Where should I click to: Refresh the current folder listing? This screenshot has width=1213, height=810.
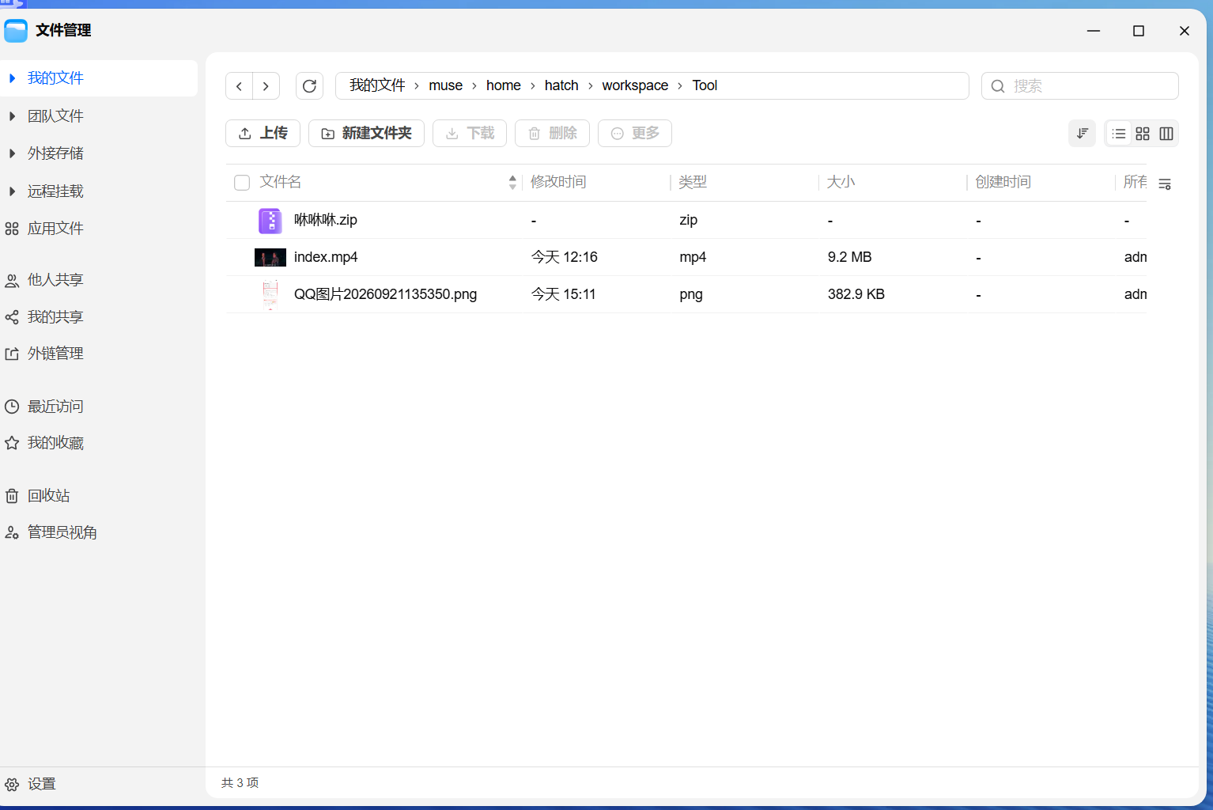tap(309, 86)
